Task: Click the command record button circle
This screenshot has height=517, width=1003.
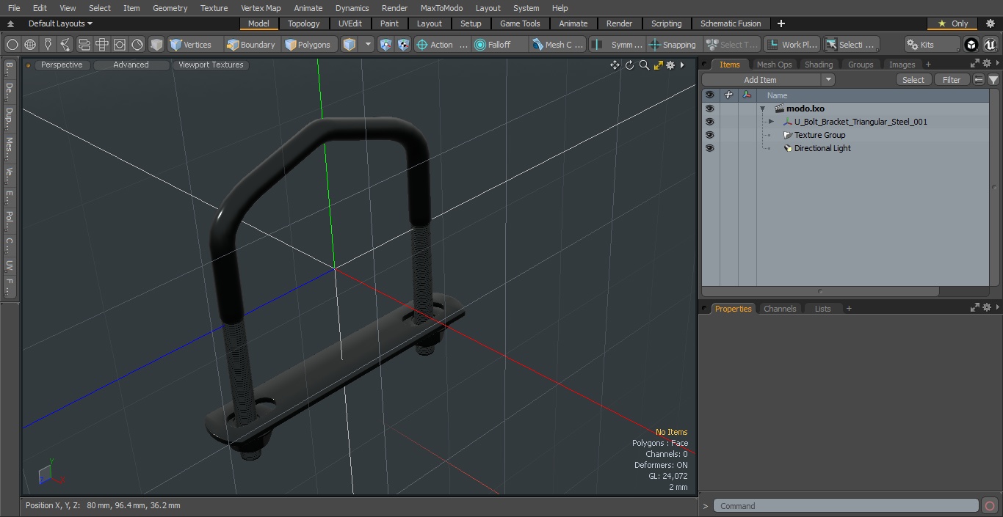Action: click(990, 506)
